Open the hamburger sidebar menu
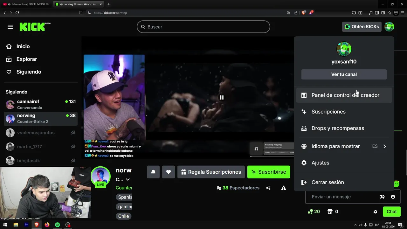The width and height of the screenshot is (407, 229). point(10,27)
